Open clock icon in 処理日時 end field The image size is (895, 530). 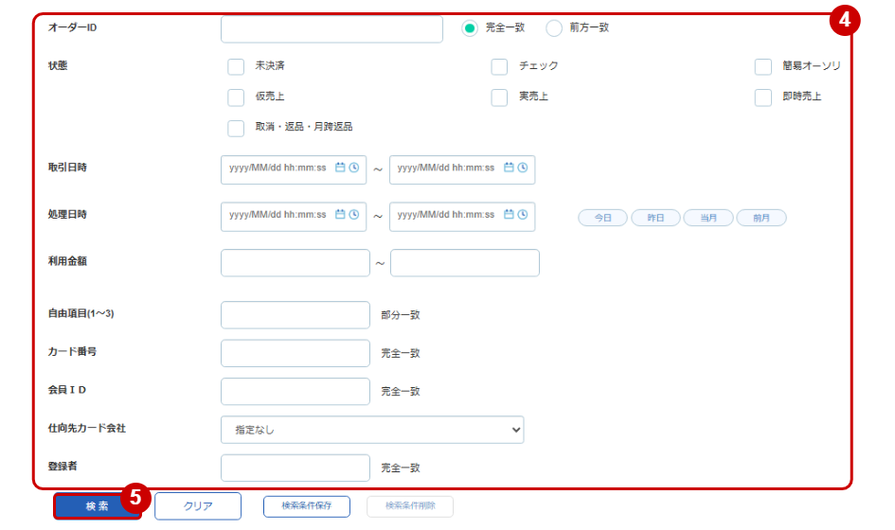pos(522,215)
